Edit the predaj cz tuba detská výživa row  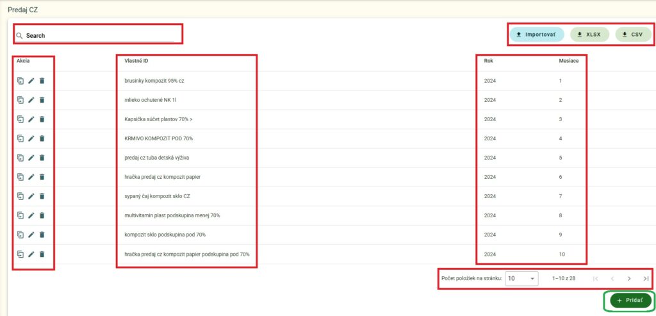click(31, 158)
